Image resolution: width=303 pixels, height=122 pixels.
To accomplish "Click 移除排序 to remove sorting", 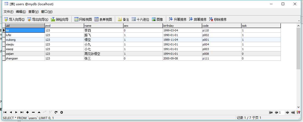I will coord(218,19).
